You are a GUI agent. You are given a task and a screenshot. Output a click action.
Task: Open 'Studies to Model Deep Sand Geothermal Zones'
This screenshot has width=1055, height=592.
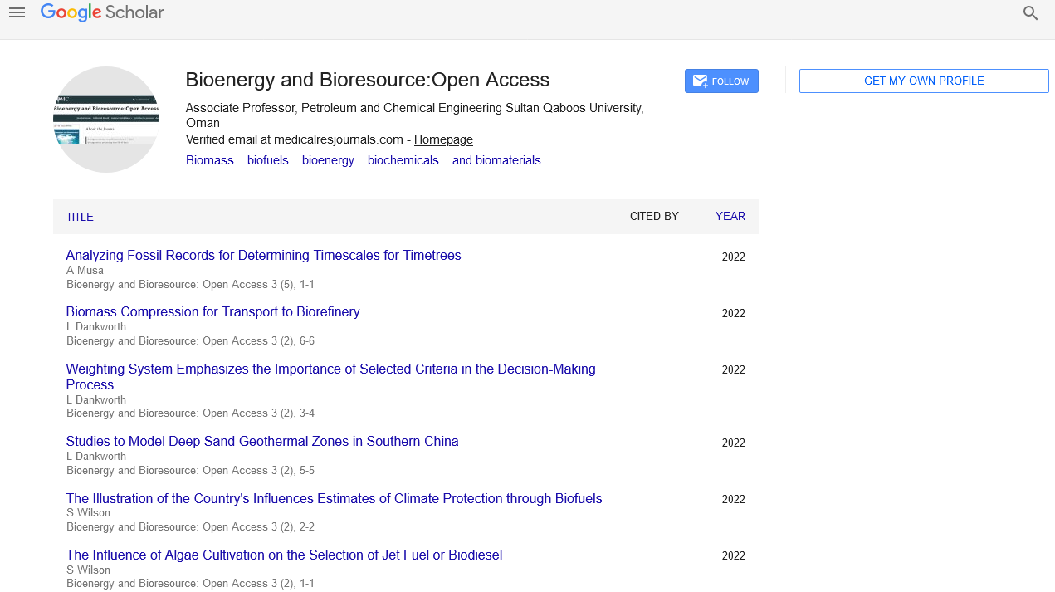[262, 441]
